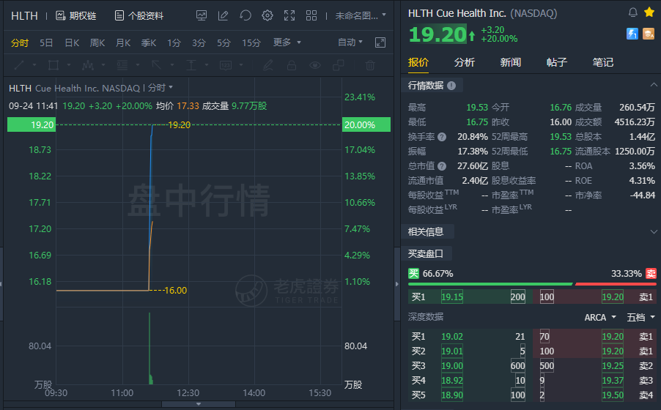Open chart settings gear icon

coord(267,15)
